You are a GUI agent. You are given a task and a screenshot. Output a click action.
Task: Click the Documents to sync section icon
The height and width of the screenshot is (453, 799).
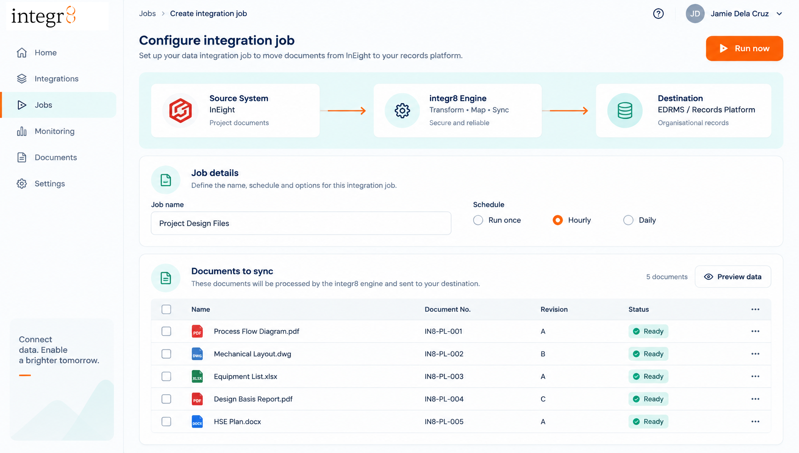[166, 278]
